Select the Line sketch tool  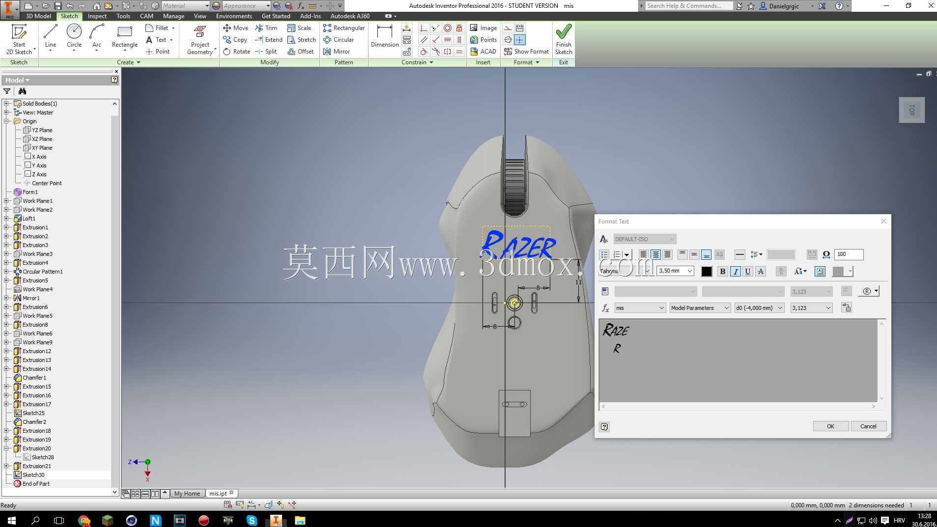pyautogui.click(x=50, y=37)
